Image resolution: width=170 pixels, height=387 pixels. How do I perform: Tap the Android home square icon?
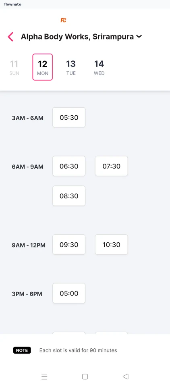point(85,377)
